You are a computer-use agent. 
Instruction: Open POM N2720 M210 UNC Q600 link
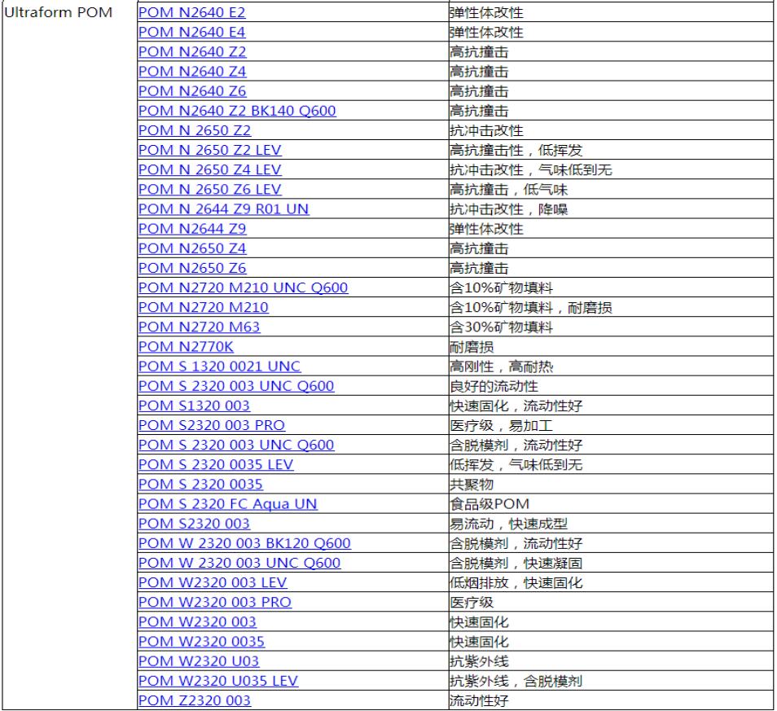coord(244,287)
